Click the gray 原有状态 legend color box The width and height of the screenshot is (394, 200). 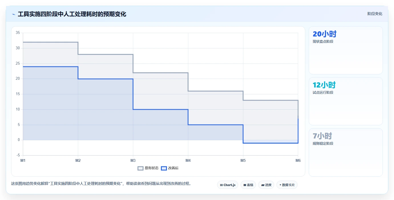pos(140,168)
